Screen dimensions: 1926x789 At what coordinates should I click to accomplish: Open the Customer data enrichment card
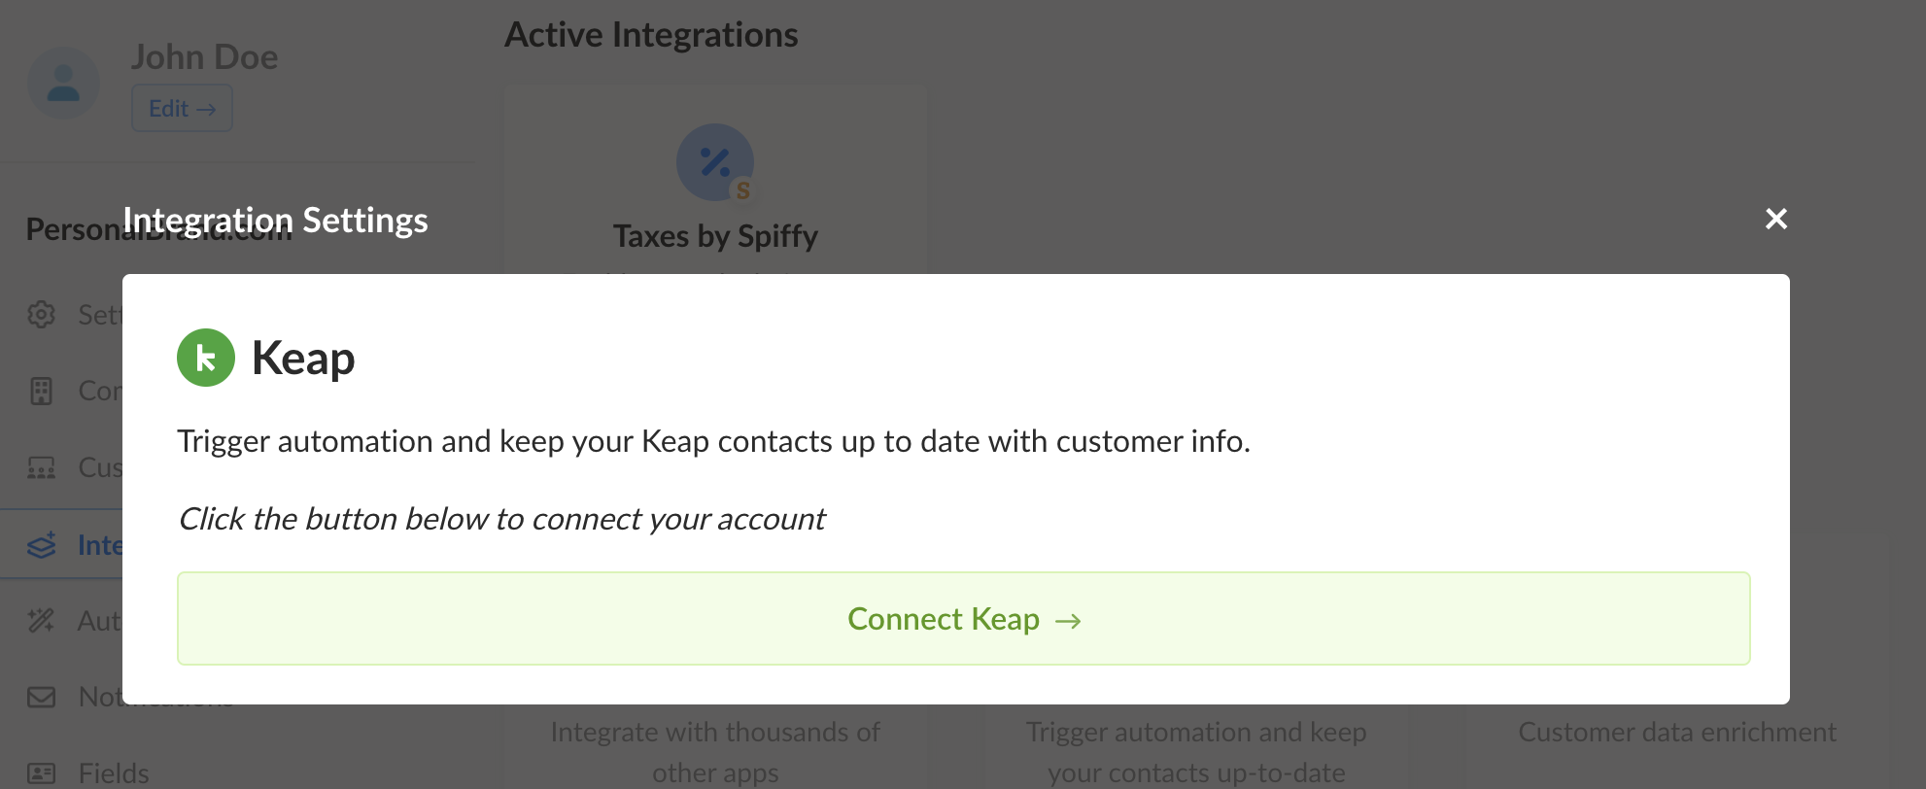(1677, 732)
